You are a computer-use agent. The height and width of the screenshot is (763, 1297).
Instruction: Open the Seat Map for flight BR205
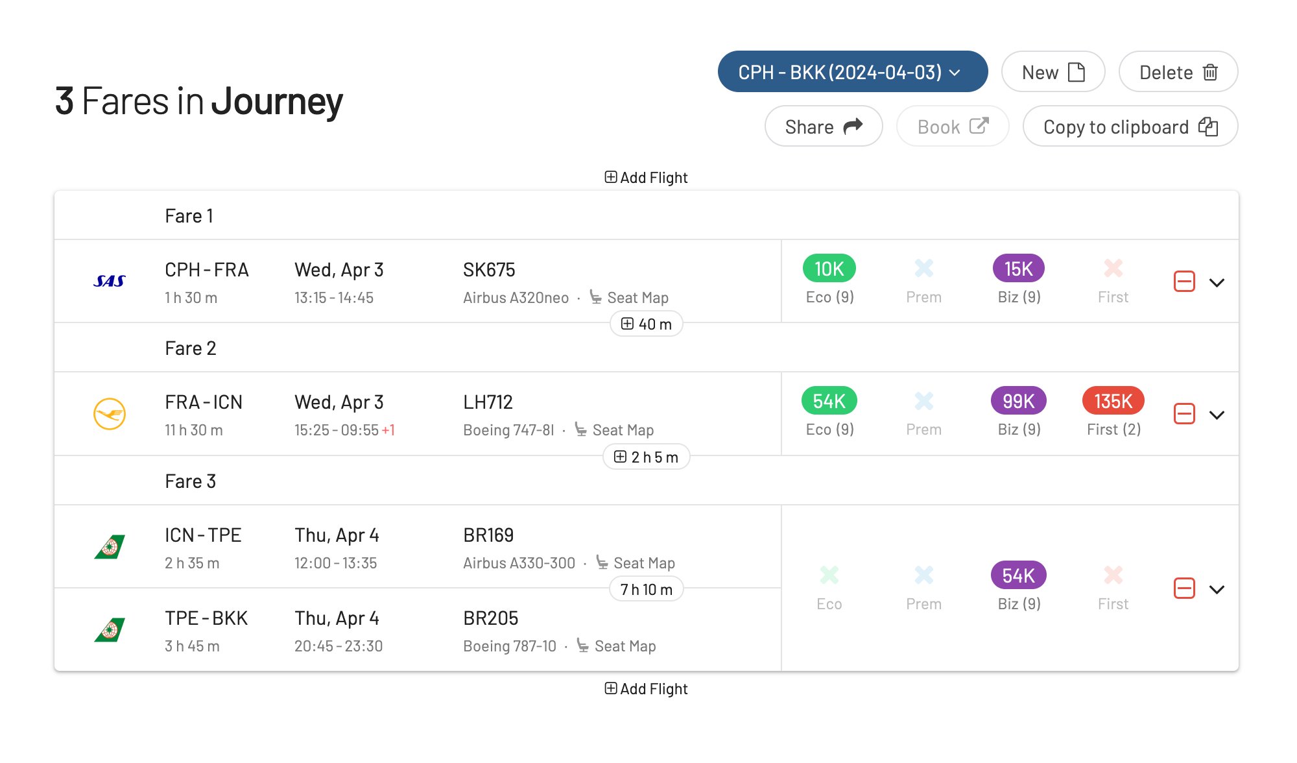pyautogui.click(x=625, y=646)
